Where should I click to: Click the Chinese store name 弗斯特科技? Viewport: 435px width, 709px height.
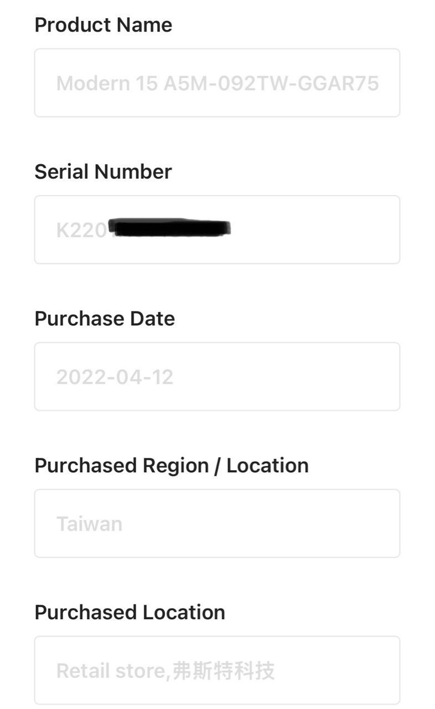(x=224, y=671)
